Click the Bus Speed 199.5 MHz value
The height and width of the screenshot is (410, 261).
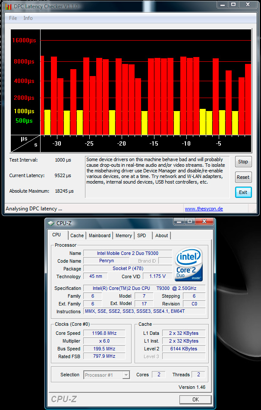pyautogui.click(x=104, y=349)
